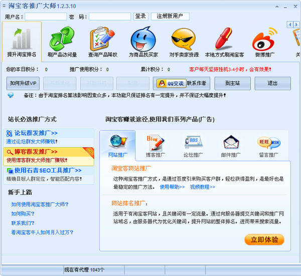Click the title bar collapse-up arrow

pos(277,7)
